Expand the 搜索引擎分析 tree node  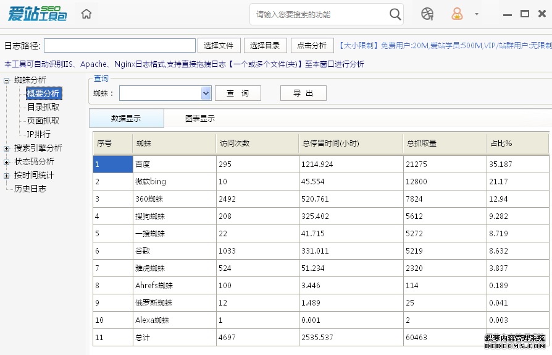tap(6, 149)
